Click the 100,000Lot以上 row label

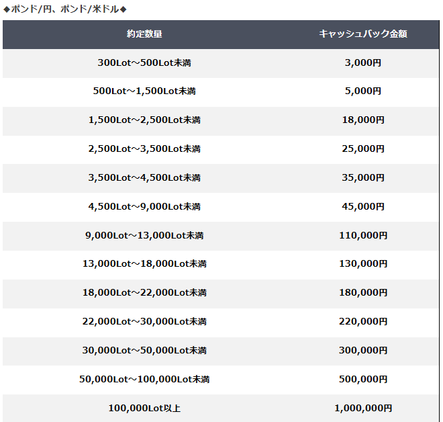pos(144,409)
